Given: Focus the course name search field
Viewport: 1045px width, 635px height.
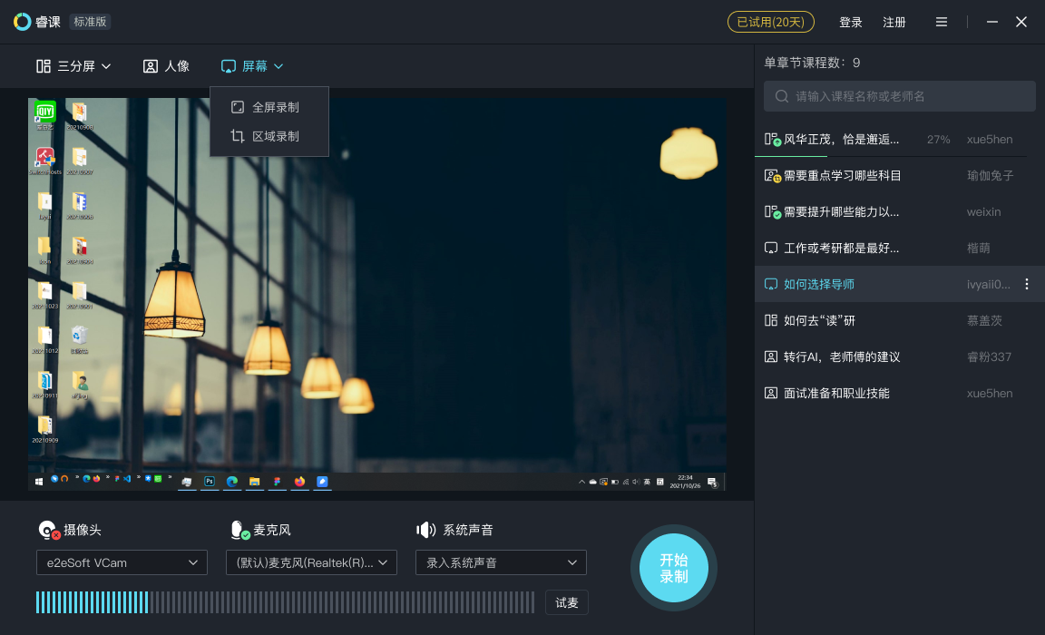Looking at the screenshot, I should [899, 97].
